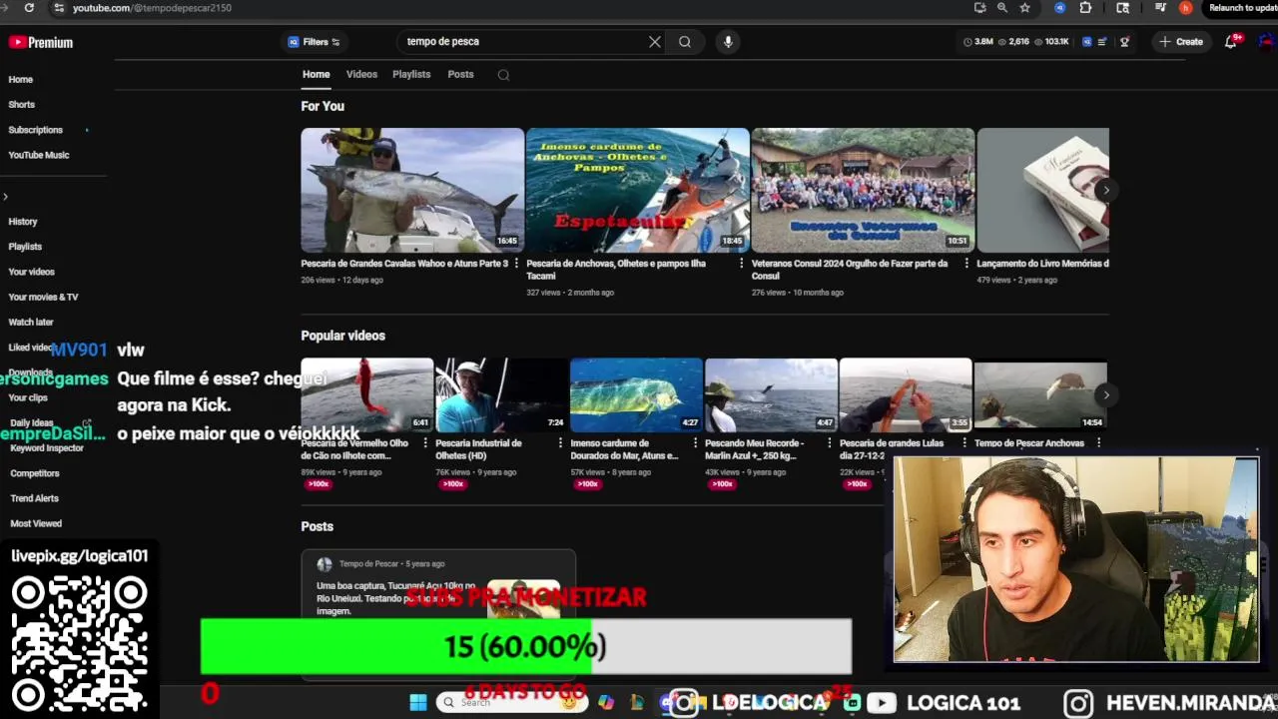The height and width of the screenshot is (719, 1278).
Task: Click the magnifier search button
Action: pos(685,42)
